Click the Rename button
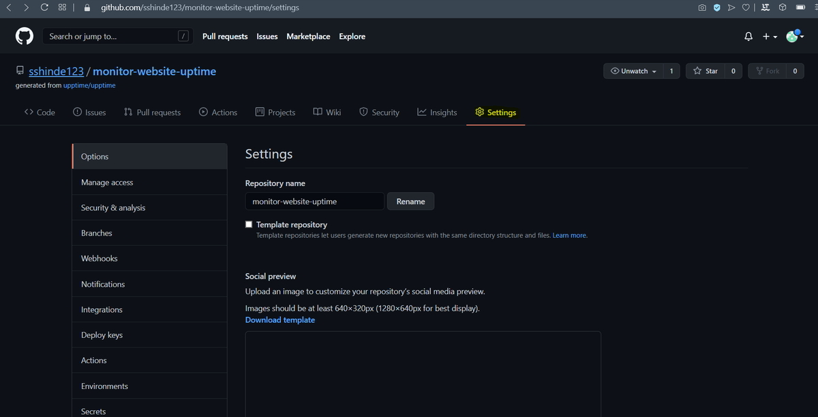 coord(410,201)
